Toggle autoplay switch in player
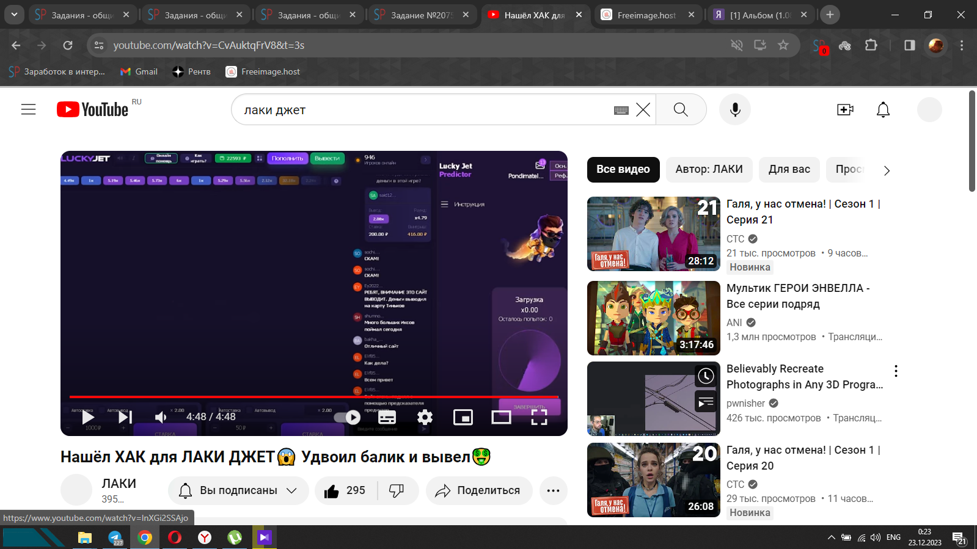The height and width of the screenshot is (549, 977). (347, 417)
